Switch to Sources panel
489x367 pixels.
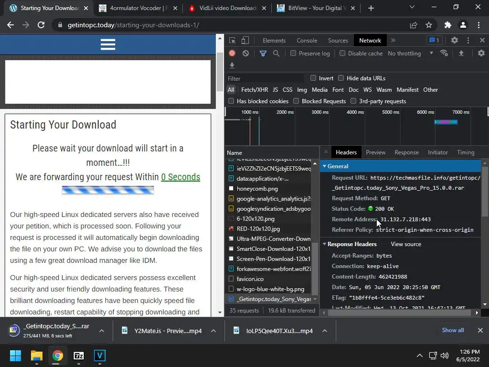338,41
